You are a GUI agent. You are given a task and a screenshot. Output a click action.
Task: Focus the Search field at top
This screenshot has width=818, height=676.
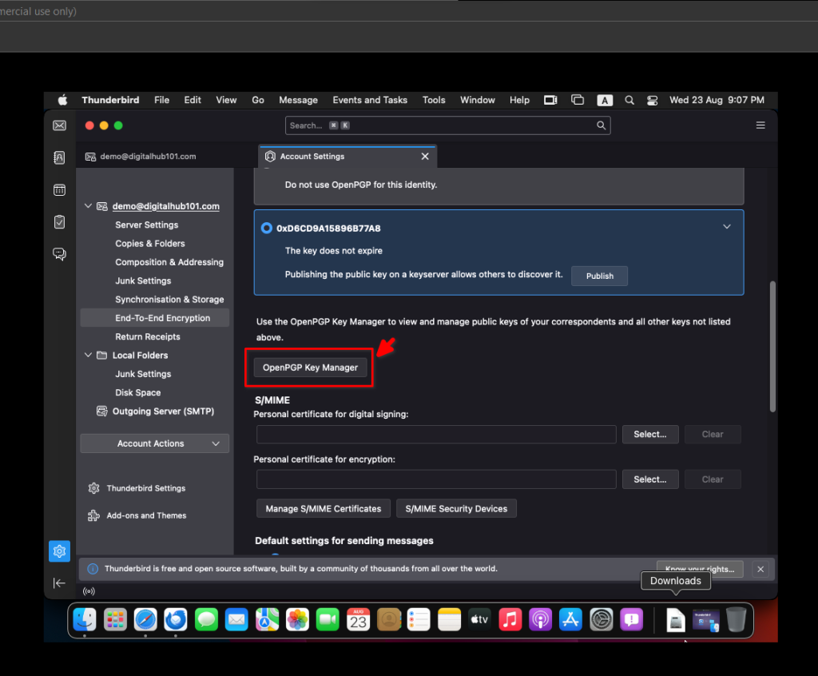pos(447,125)
